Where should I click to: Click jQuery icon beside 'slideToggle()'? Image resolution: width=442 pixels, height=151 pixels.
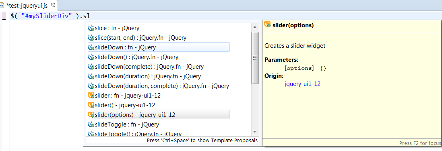tap(91, 134)
